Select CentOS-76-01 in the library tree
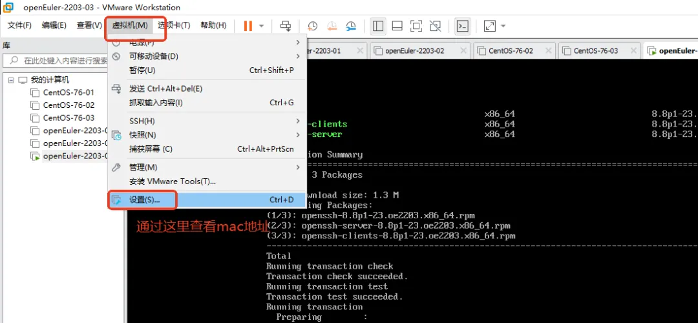This screenshot has height=323, width=698. [x=68, y=92]
